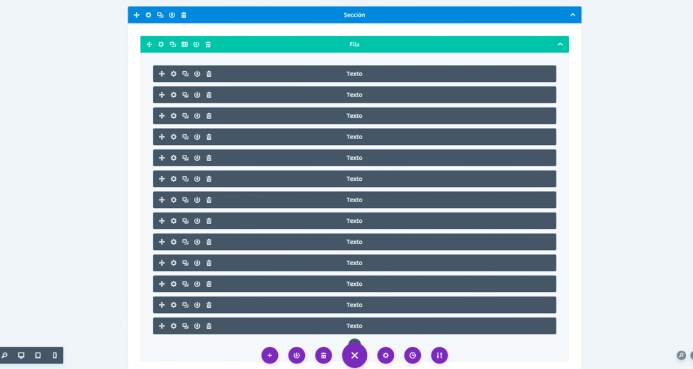This screenshot has height=369, width=693.
Task: Duplicate the first Texto module
Action: pyautogui.click(x=186, y=74)
